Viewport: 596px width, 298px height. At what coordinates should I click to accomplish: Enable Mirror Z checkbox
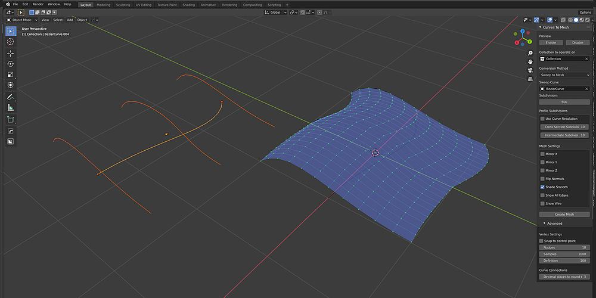(542, 170)
